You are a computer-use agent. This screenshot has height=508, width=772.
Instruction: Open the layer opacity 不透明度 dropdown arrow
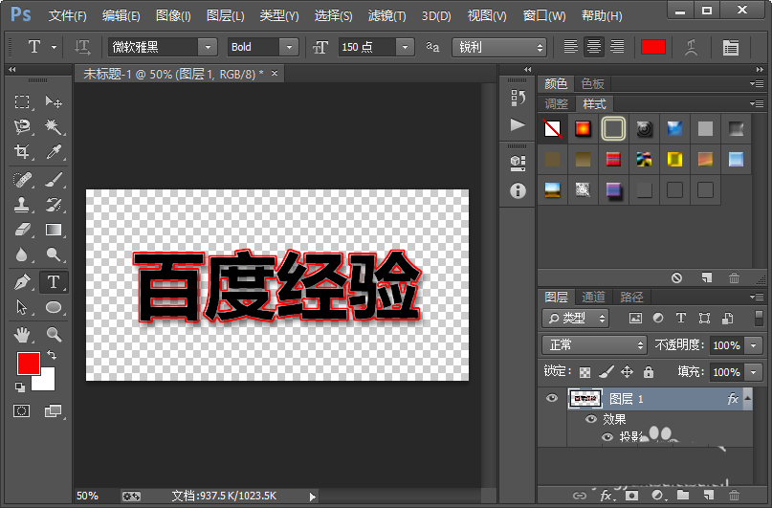coord(753,345)
